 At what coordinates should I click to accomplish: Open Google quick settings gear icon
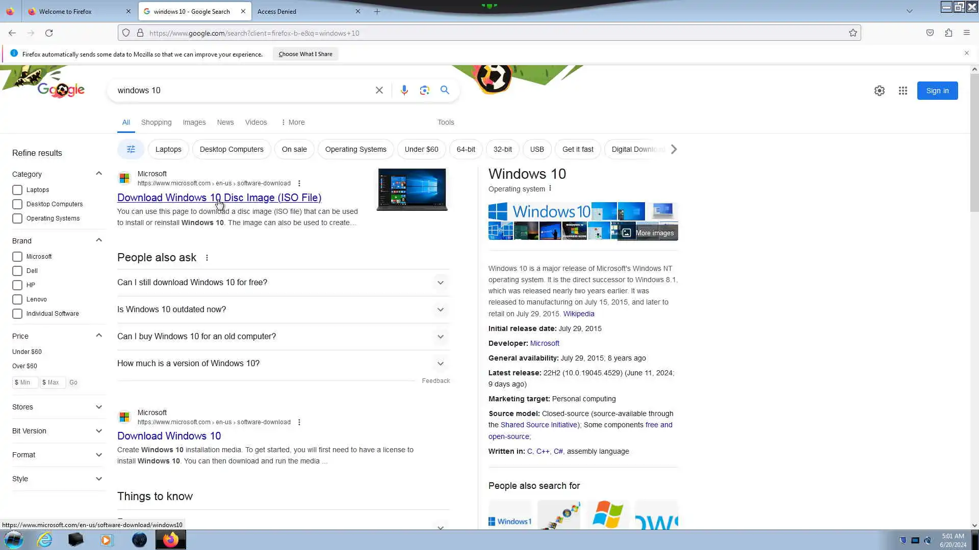(x=879, y=91)
